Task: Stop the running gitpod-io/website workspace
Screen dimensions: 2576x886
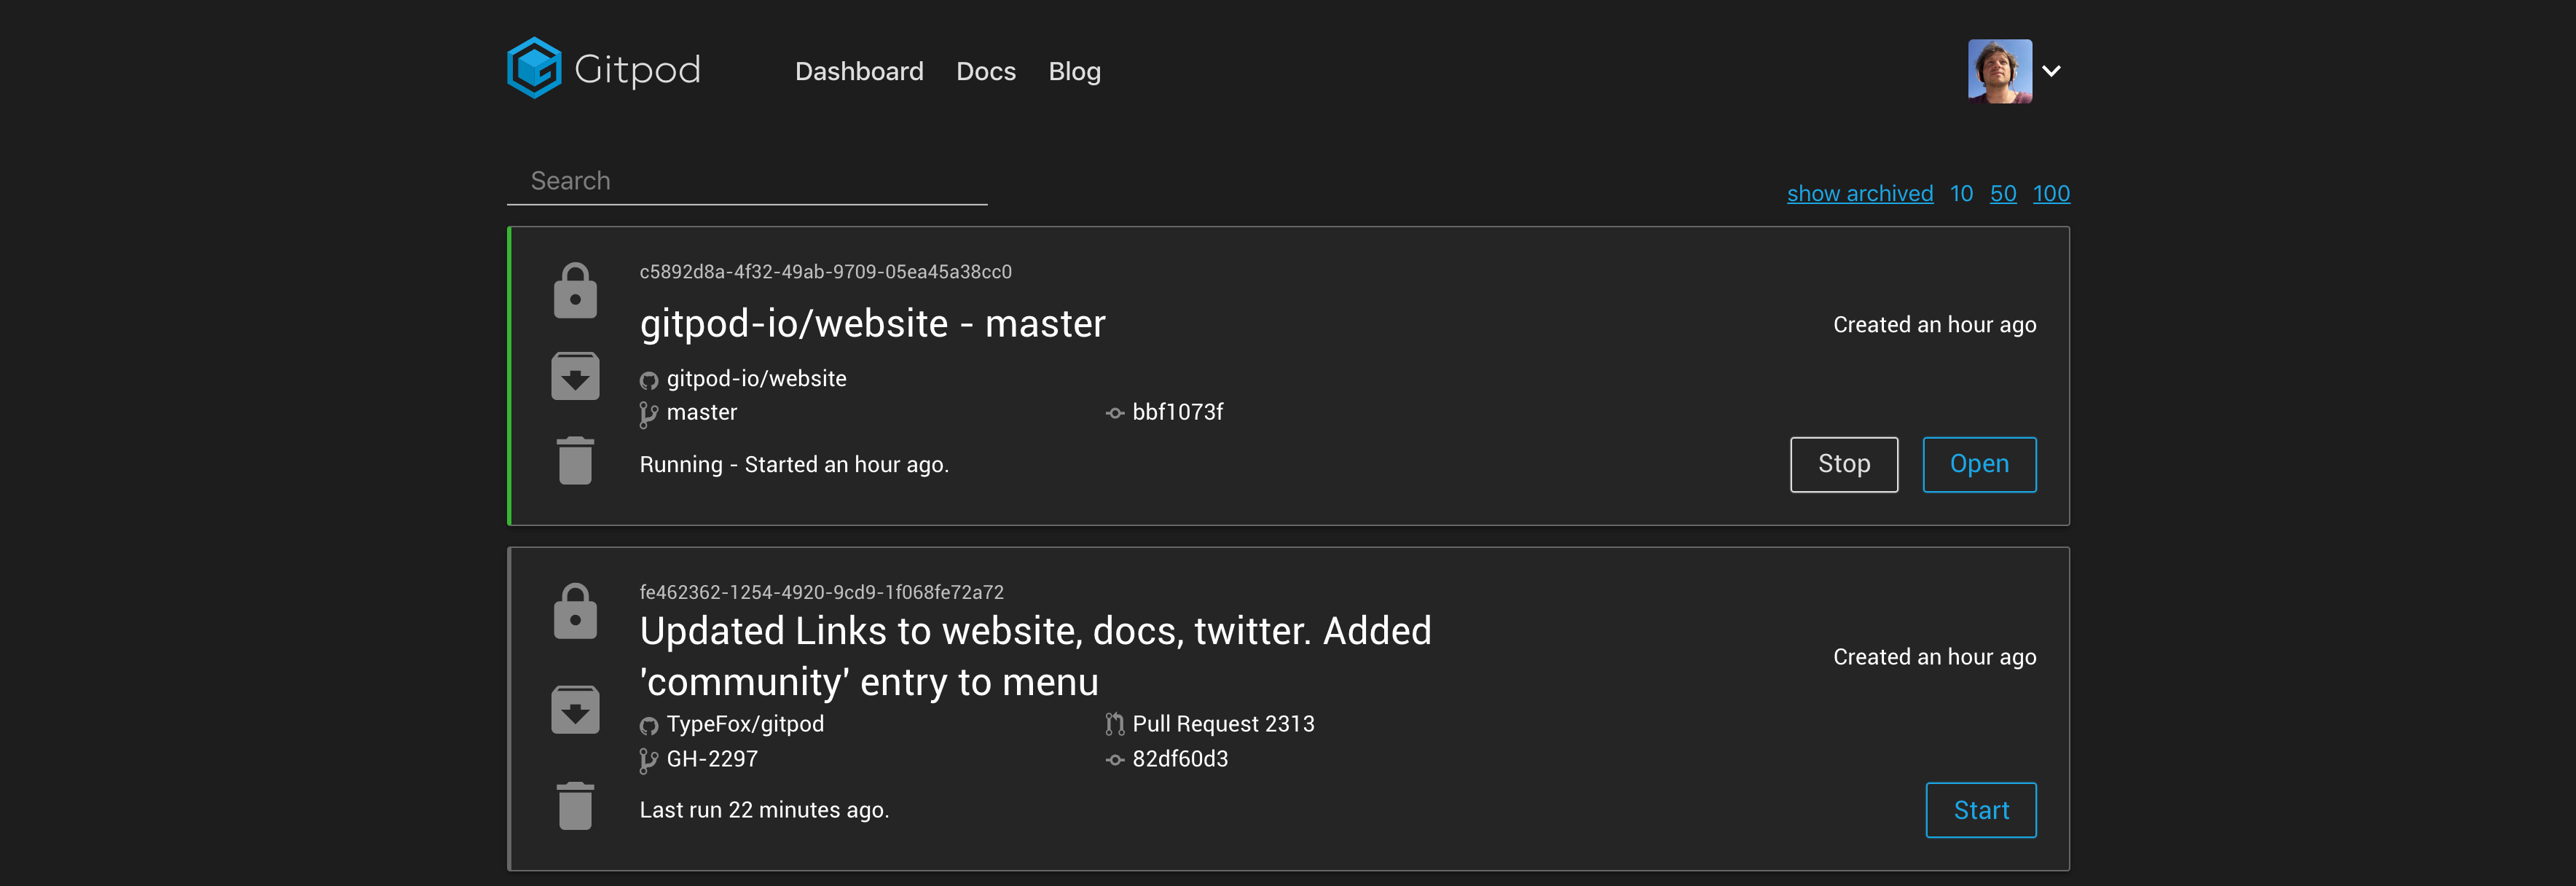Action: point(1843,464)
